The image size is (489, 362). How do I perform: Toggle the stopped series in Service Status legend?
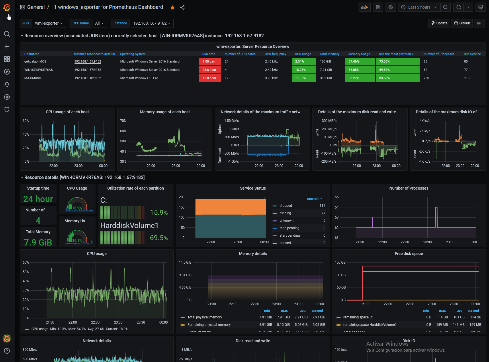[285, 206]
